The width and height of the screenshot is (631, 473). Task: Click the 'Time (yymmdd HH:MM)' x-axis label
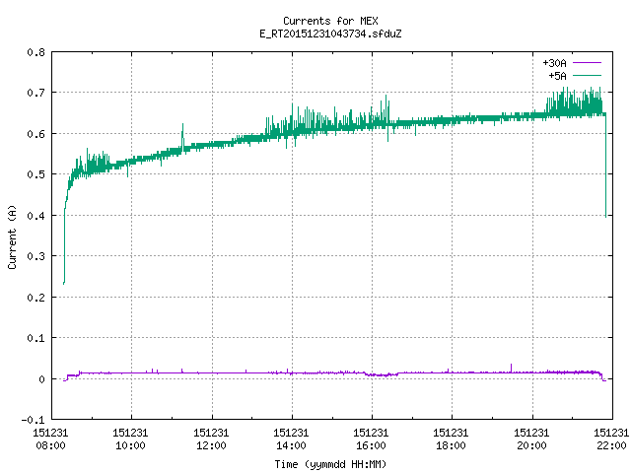pos(330,464)
